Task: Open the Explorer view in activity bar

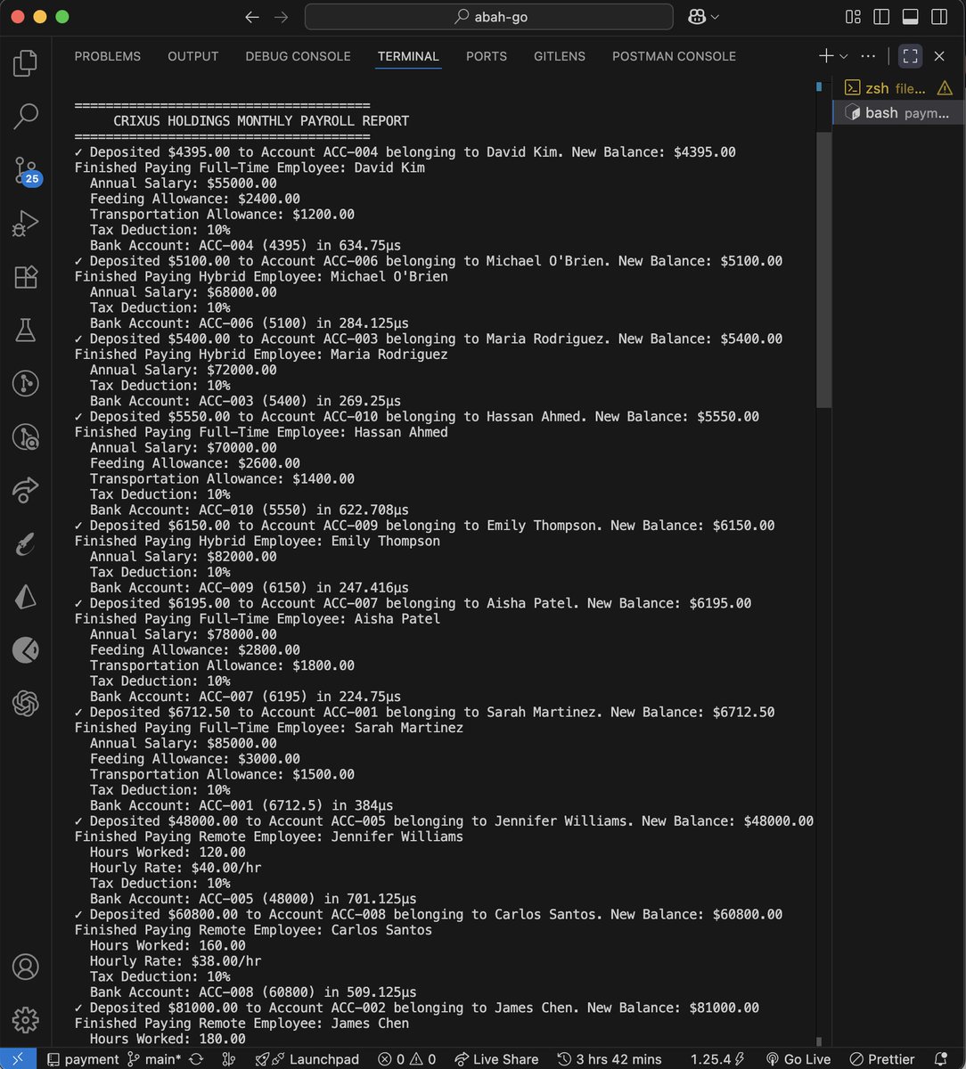Action: (25, 63)
